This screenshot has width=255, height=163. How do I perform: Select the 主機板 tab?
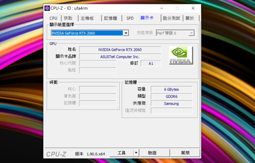pos(87,18)
